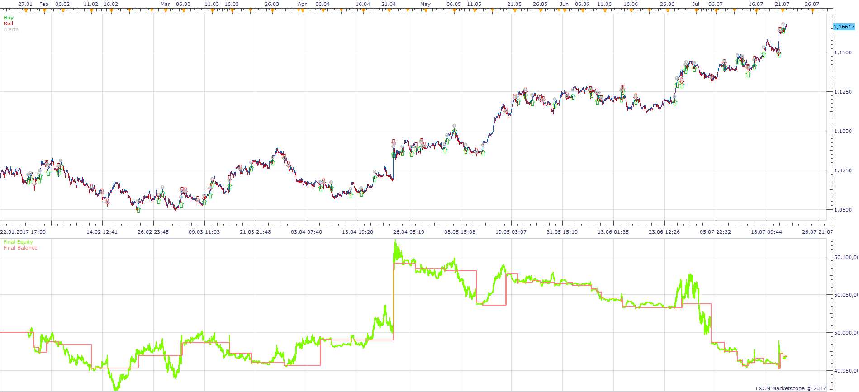Click the orange marker under 06.06
859x392 pixels.
click(583, 11)
